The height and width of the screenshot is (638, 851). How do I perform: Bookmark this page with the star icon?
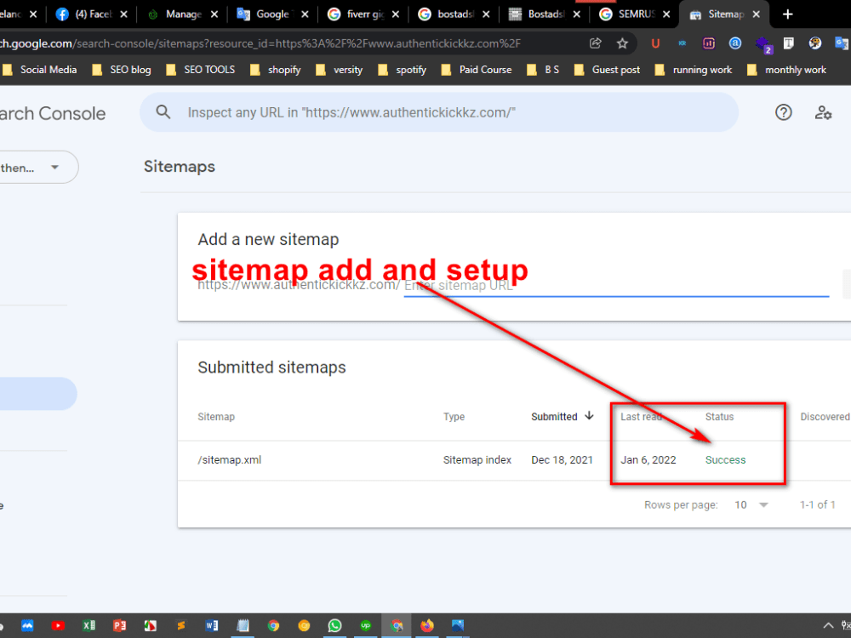[x=622, y=43]
